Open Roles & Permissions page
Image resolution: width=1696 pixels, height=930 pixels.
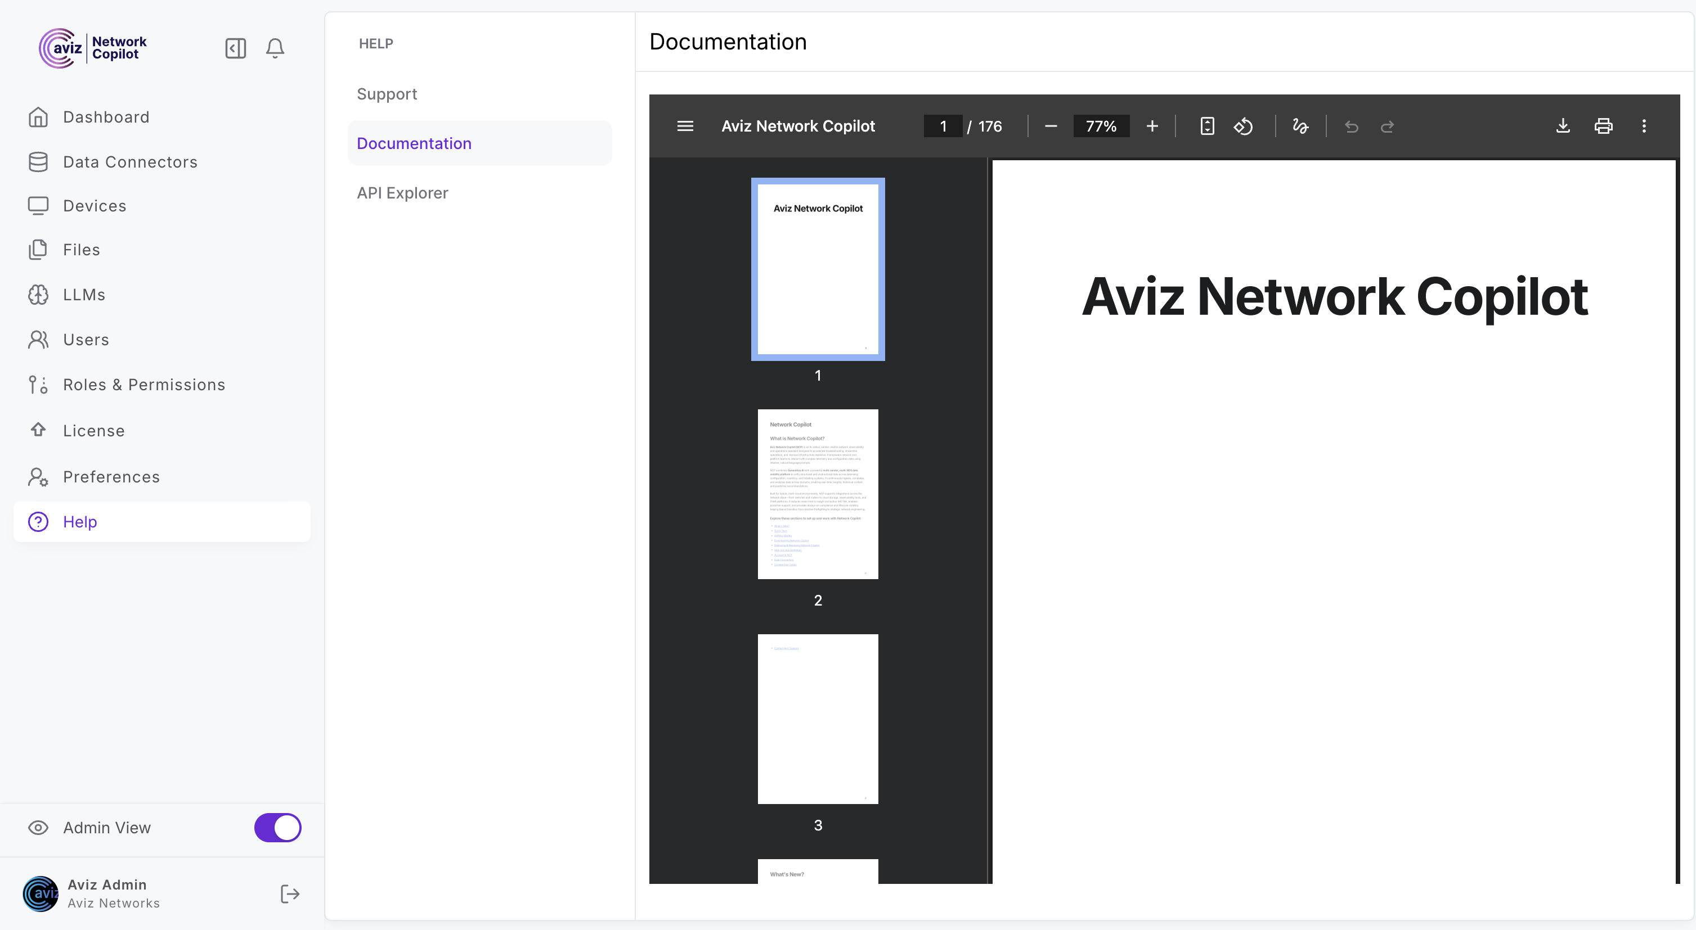143,385
